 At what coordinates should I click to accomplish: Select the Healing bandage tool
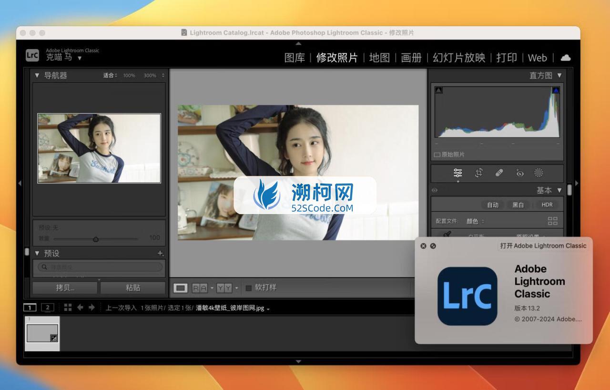pos(499,173)
